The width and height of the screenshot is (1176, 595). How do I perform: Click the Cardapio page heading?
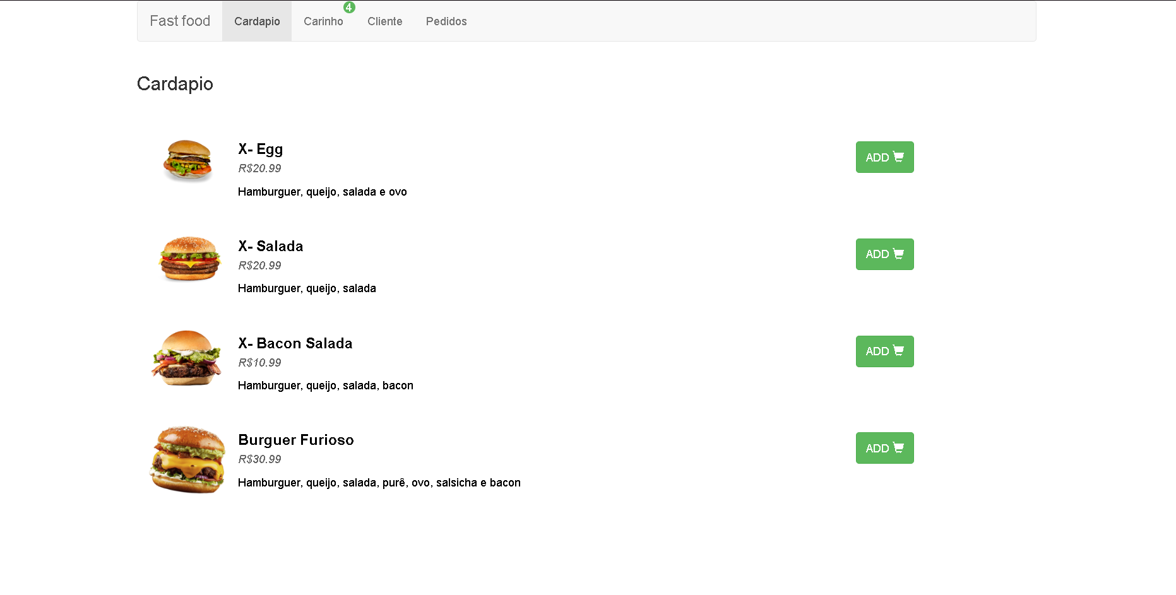click(x=175, y=84)
